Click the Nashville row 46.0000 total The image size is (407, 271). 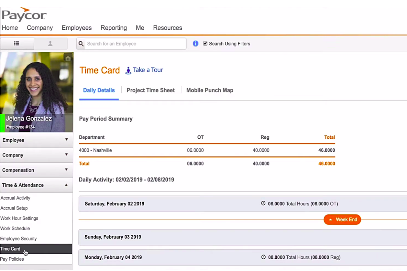coord(327,150)
